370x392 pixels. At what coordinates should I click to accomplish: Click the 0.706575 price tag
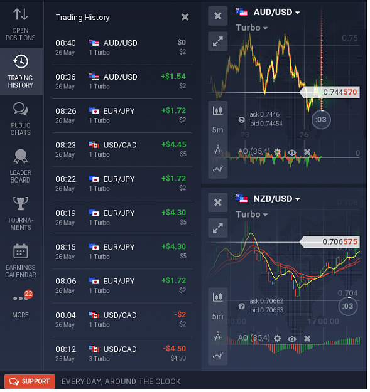[331, 243]
